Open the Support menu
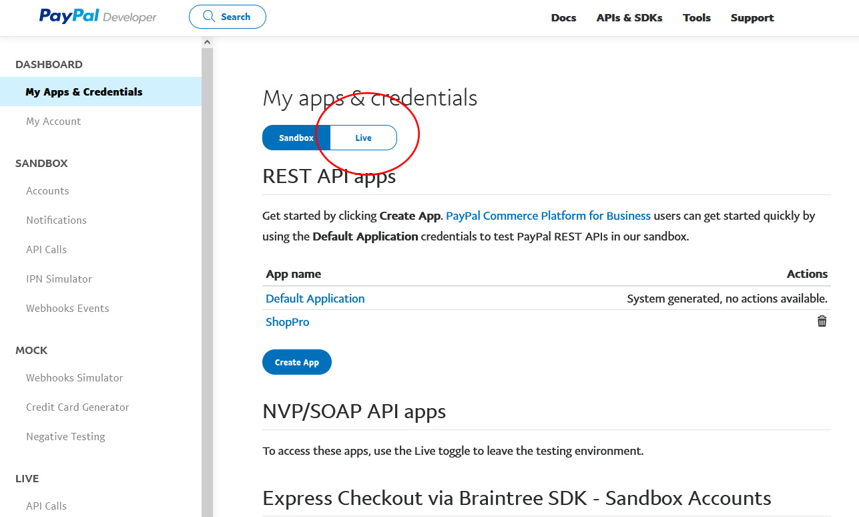859x517 pixels. pyautogui.click(x=752, y=18)
